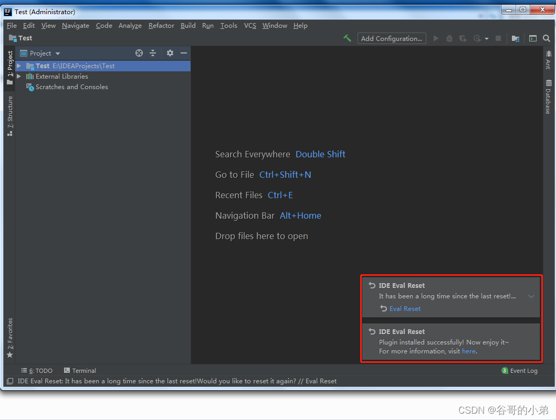Select Scratches and Consoles item

(x=71, y=87)
